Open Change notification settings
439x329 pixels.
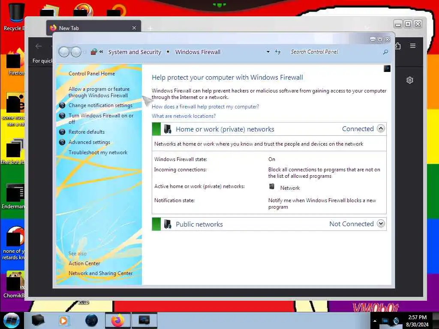pos(100,105)
